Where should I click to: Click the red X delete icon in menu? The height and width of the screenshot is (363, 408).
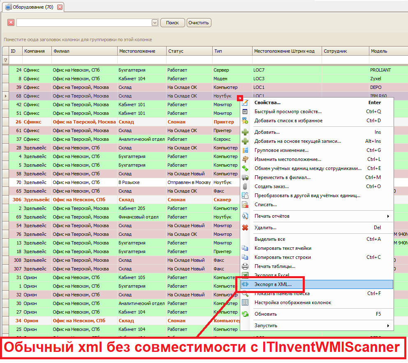(245, 228)
